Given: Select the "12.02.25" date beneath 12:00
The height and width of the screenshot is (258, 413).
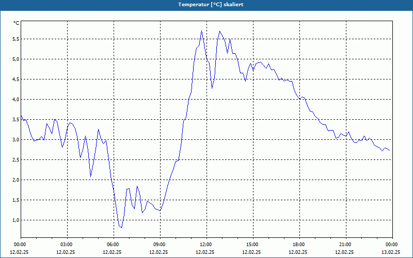Looking at the screenshot, I should 205,252.
